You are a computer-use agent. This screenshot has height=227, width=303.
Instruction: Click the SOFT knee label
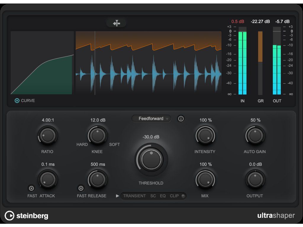115,144
